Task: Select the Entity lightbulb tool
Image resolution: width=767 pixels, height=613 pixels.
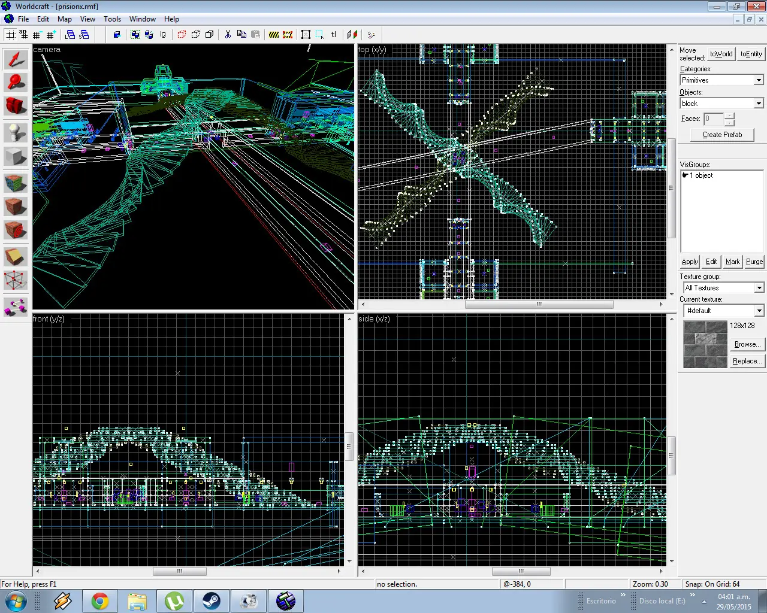Action: (16, 133)
